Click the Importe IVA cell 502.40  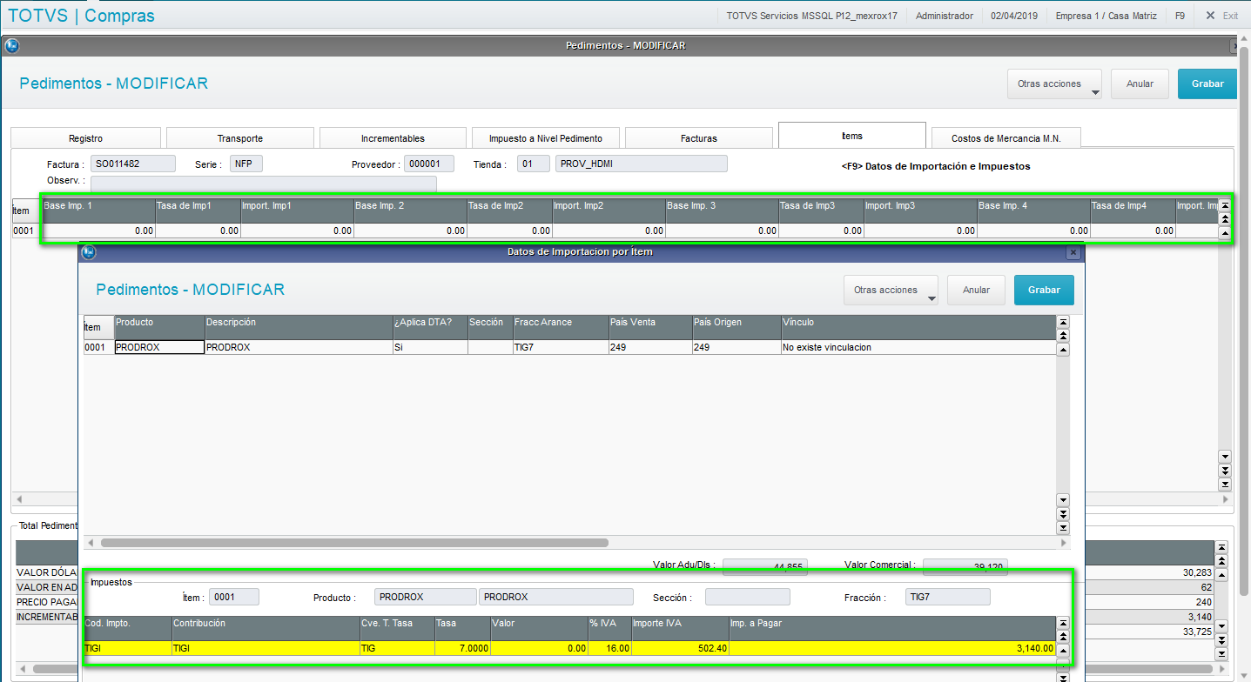pyautogui.click(x=680, y=648)
